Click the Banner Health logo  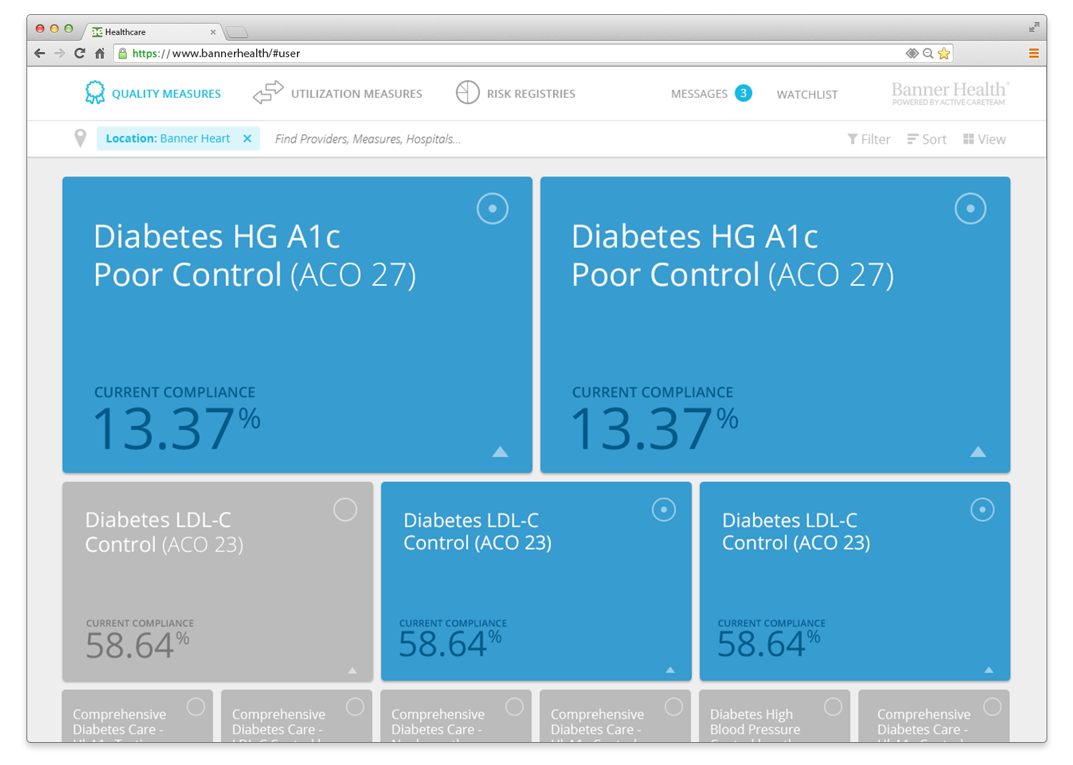coord(950,93)
